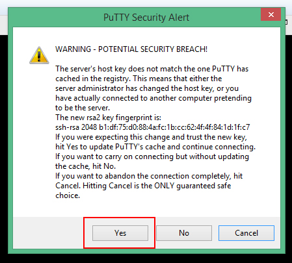Click "have actually connected to another computer" line
This screenshot has height=263, width=292.
click(153, 98)
